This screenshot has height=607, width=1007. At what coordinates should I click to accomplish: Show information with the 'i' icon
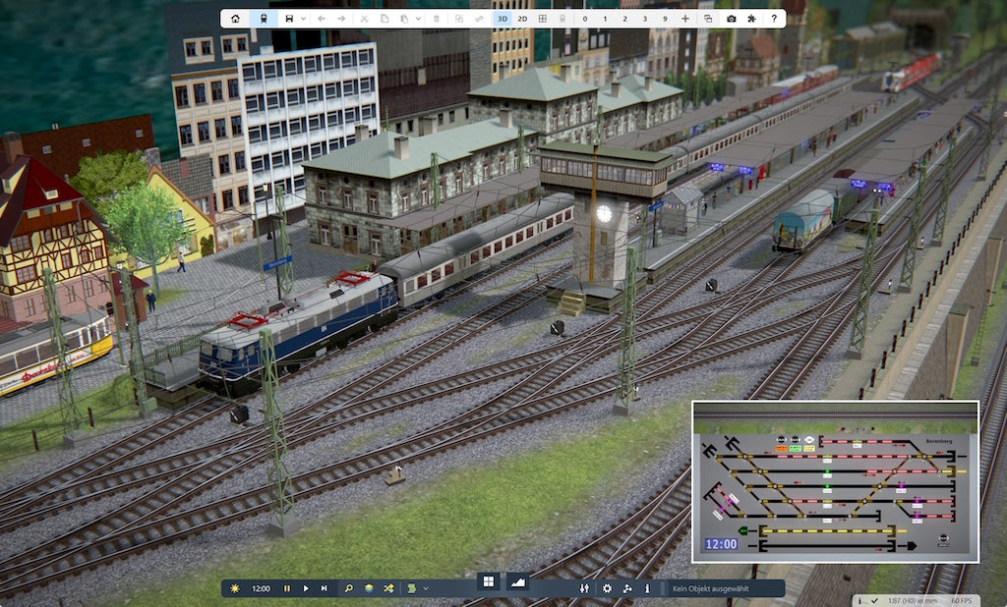648,588
